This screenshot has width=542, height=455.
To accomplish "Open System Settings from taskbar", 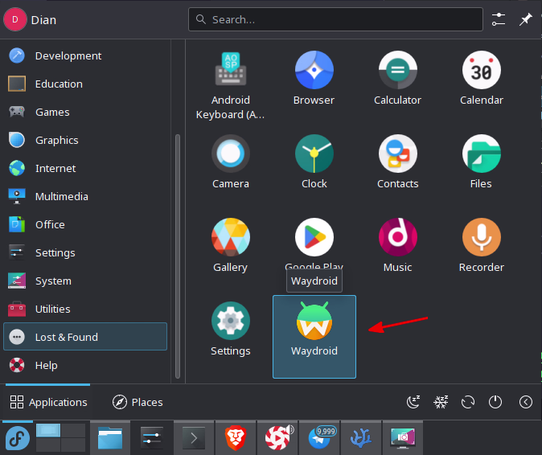I will click(x=152, y=438).
